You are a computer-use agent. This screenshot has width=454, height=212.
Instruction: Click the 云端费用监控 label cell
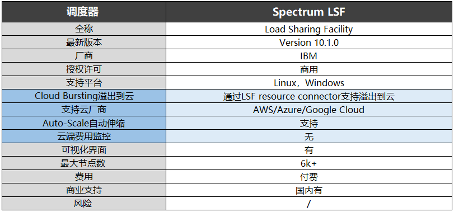coord(84,136)
